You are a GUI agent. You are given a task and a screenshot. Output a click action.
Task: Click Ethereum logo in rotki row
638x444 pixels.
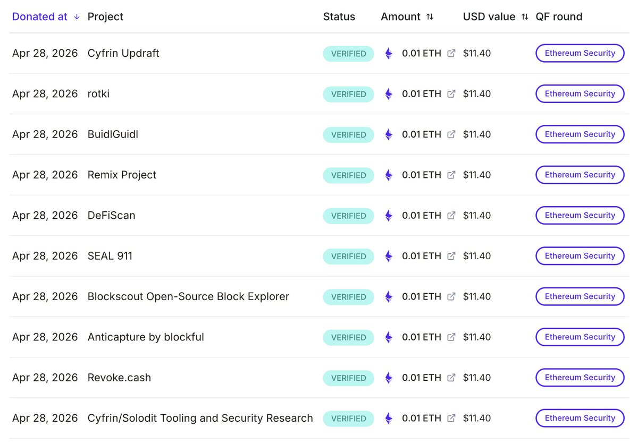pos(389,94)
